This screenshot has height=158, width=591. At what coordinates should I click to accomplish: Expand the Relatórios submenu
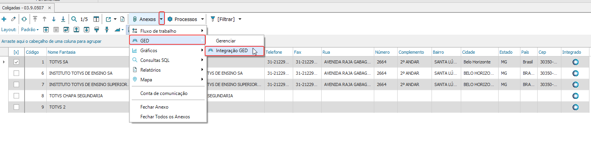(168, 70)
